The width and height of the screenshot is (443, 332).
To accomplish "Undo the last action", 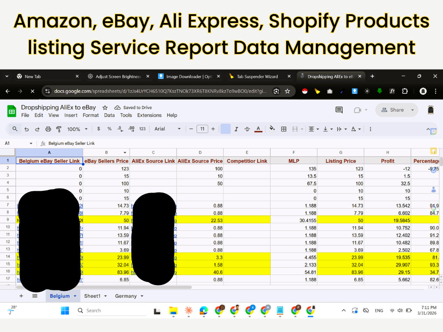I will (27, 129).
